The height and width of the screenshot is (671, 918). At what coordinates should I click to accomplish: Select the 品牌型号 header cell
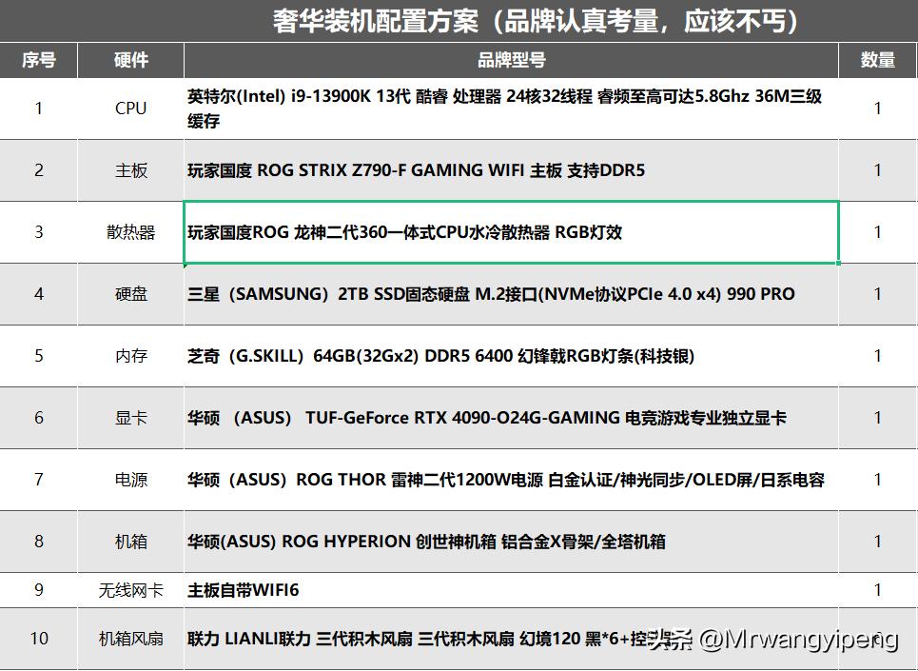click(x=511, y=60)
